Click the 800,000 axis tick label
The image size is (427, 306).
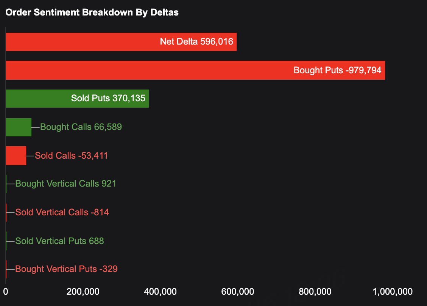[316, 292]
